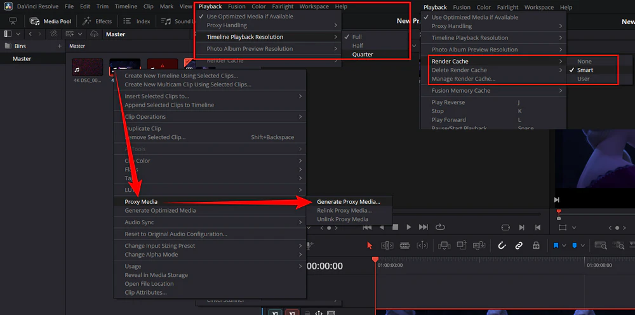Click the full extent zoom icon
Image resolution: width=635 pixels, height=315 pixels.
[600, 245]
